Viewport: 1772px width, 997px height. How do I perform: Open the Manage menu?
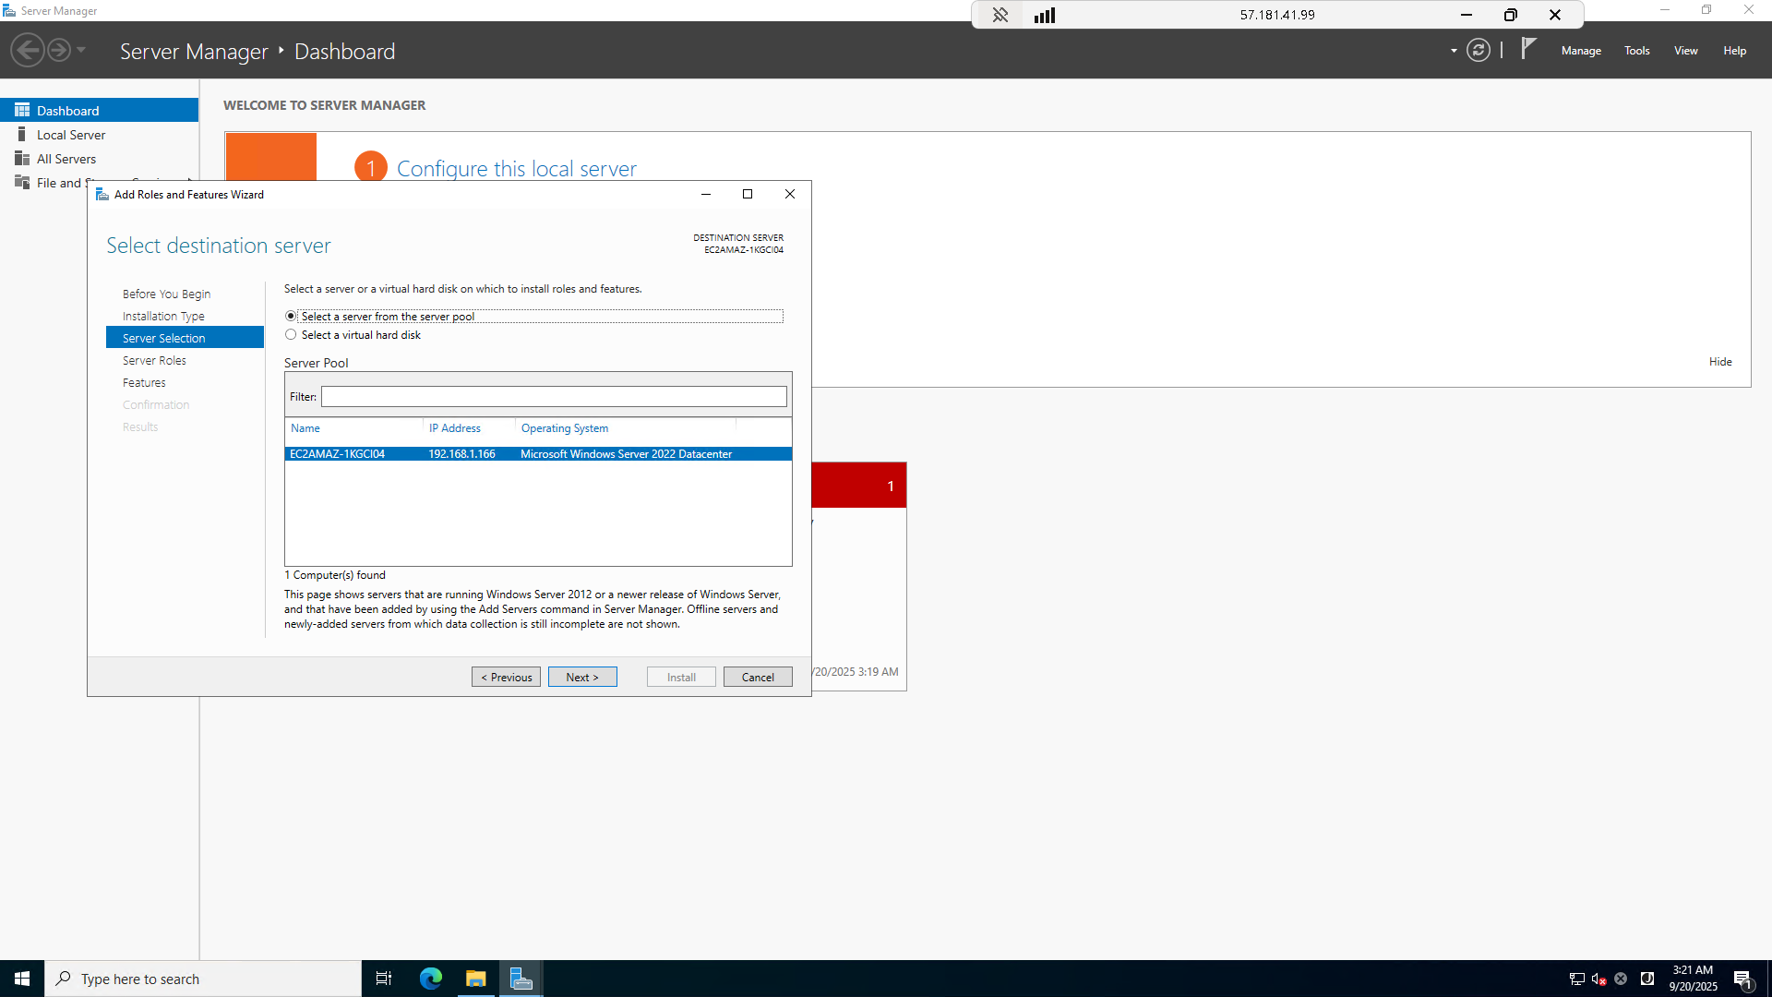pyautogui.click(x=1581, y=51)
